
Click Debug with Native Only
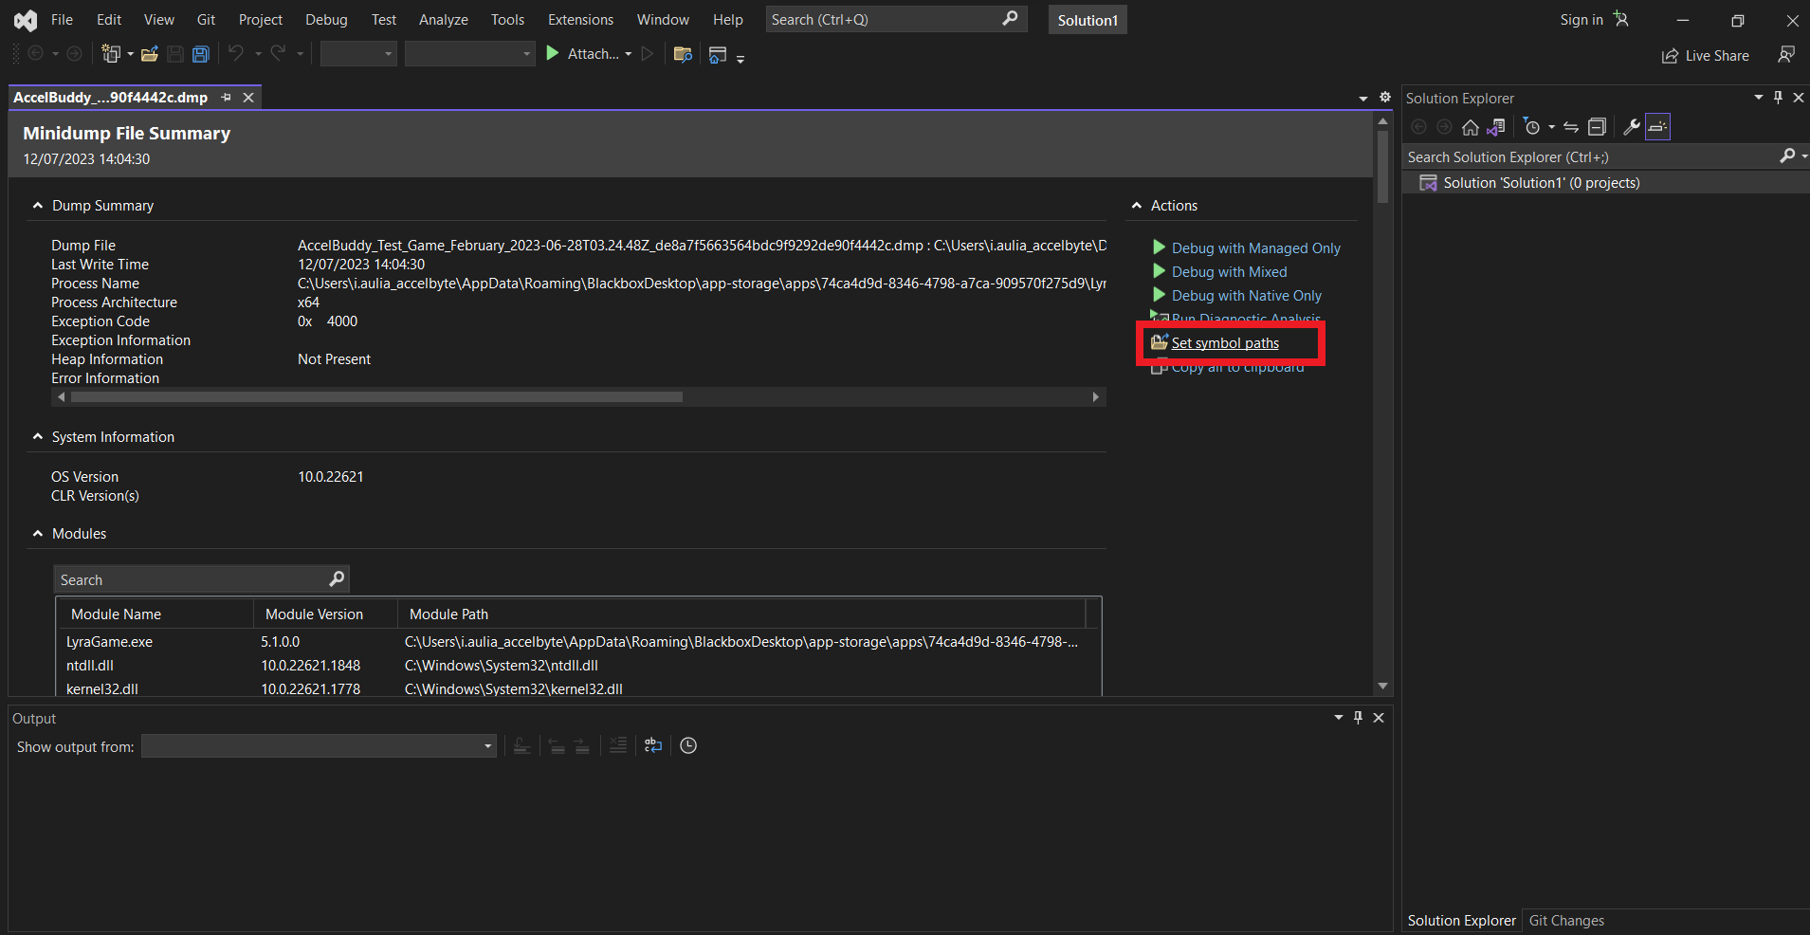(1246, 296)
